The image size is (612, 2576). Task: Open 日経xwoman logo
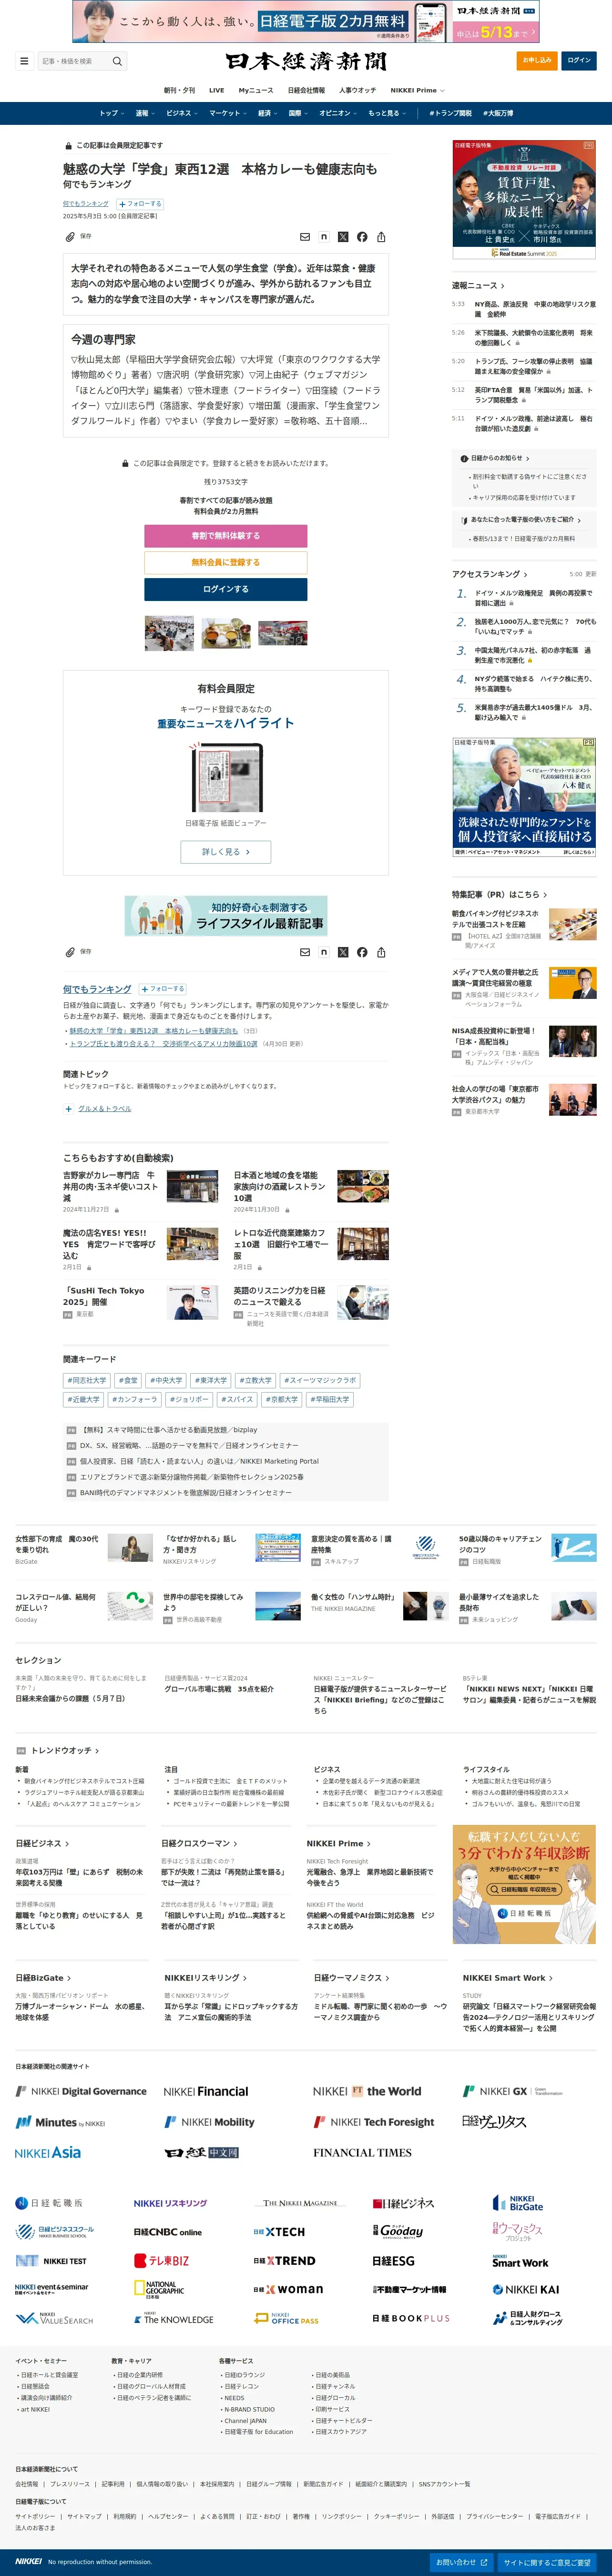pyautogui.click(x=288, y=2289)
